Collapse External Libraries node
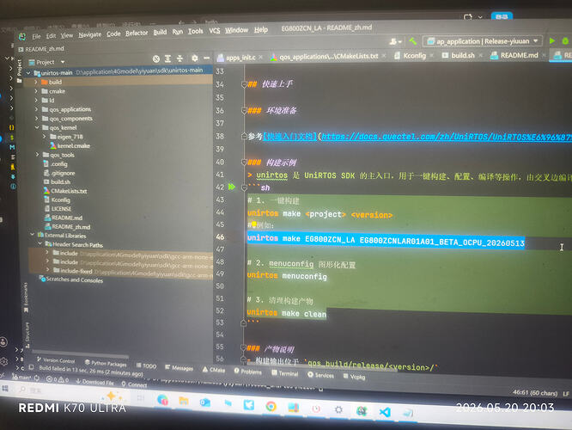 click(33, 235)
